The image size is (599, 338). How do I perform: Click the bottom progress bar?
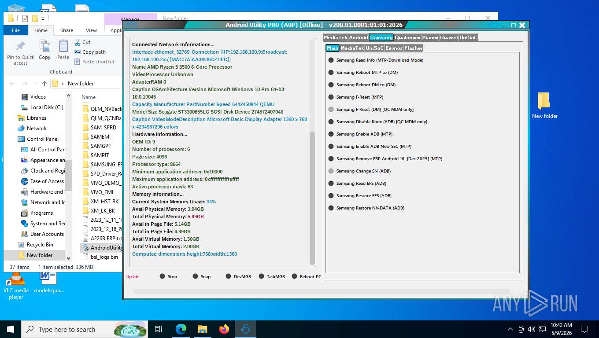click(x=321, y=291)
